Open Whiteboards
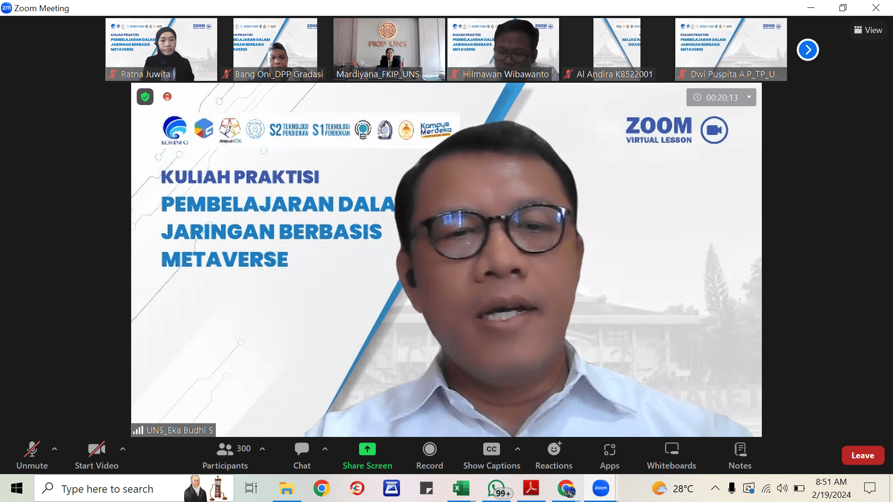Screen dimensions: 893x502 (x=671, y=455)
